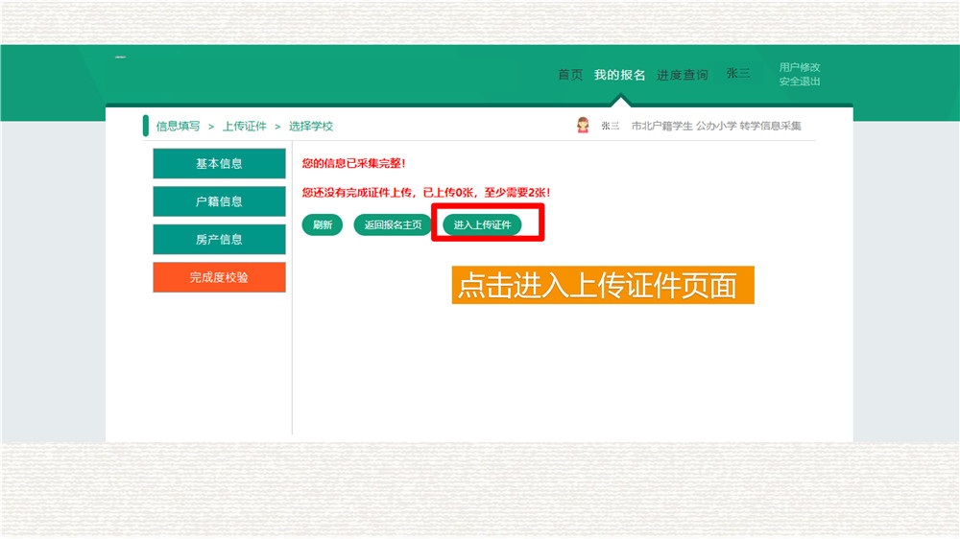This screenshot has height=539, width=960.
Task: Open the 用户修改 link
Action: [800, 67]
